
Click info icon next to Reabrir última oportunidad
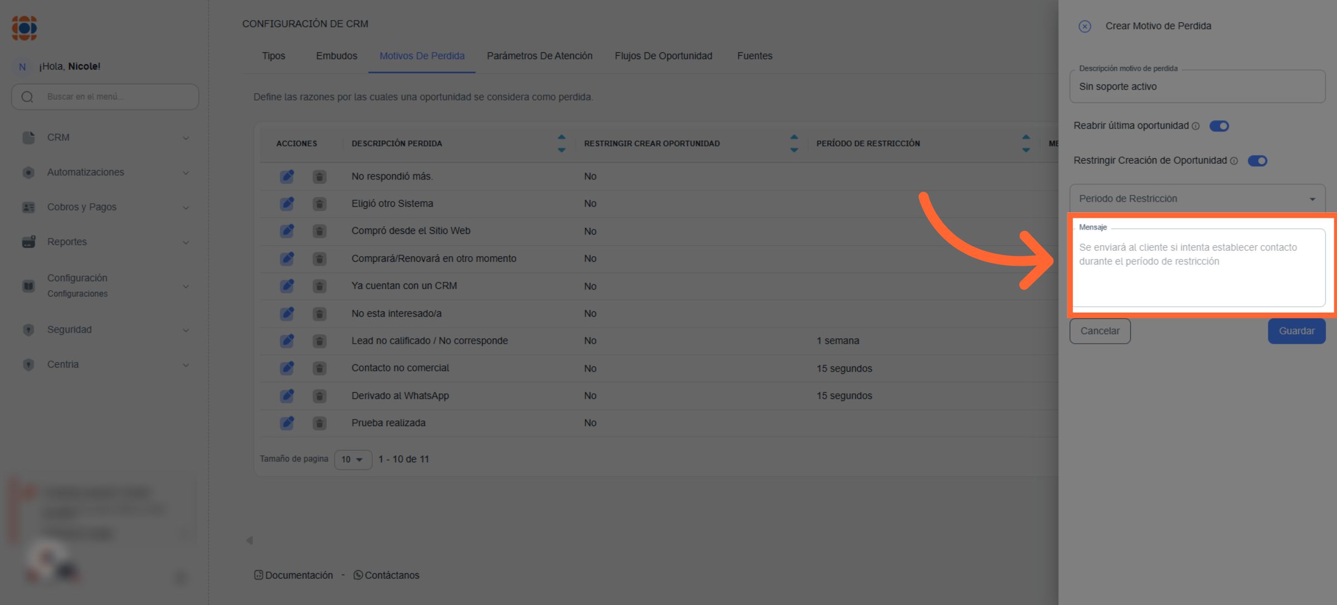1196,126
